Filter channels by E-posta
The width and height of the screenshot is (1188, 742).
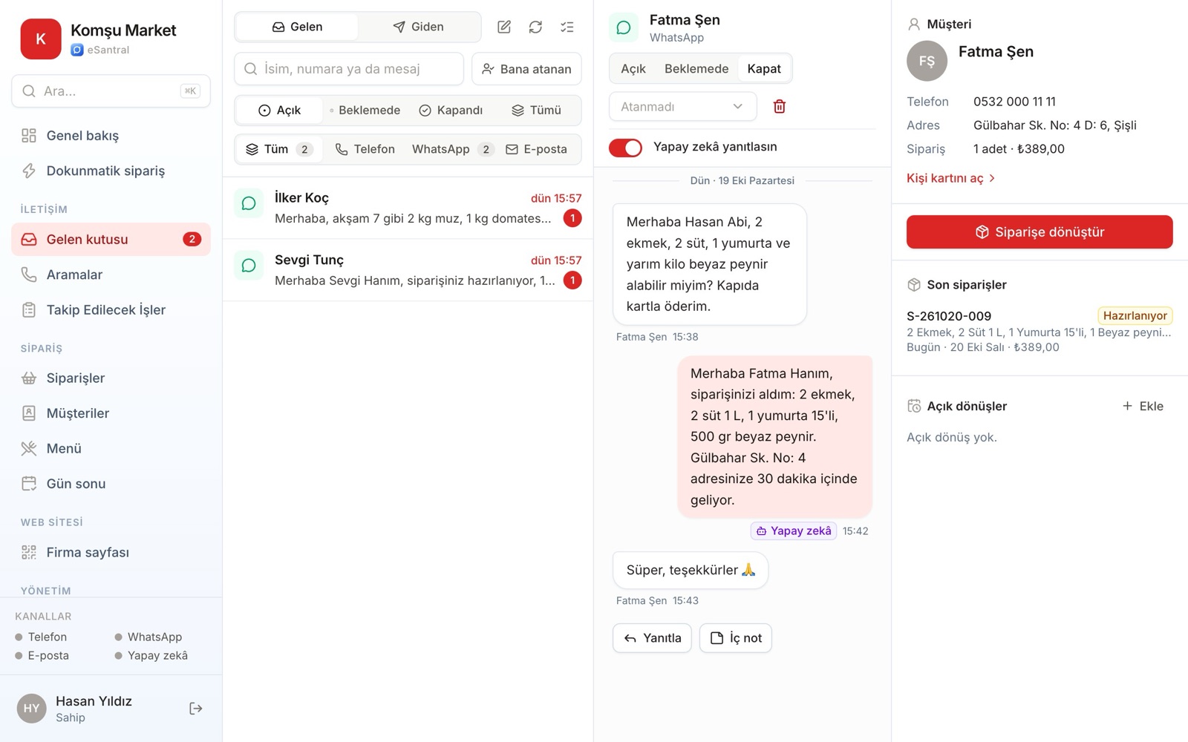point(536,149)
